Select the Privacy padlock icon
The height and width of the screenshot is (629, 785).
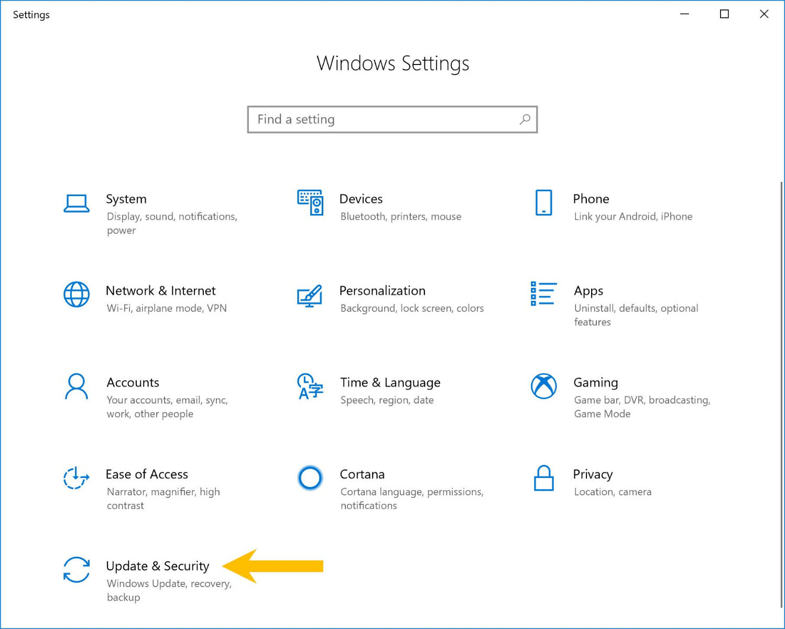pos(544,478)
